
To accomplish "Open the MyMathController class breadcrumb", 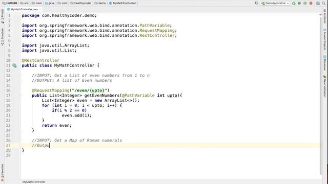I will tap(122, 3).
